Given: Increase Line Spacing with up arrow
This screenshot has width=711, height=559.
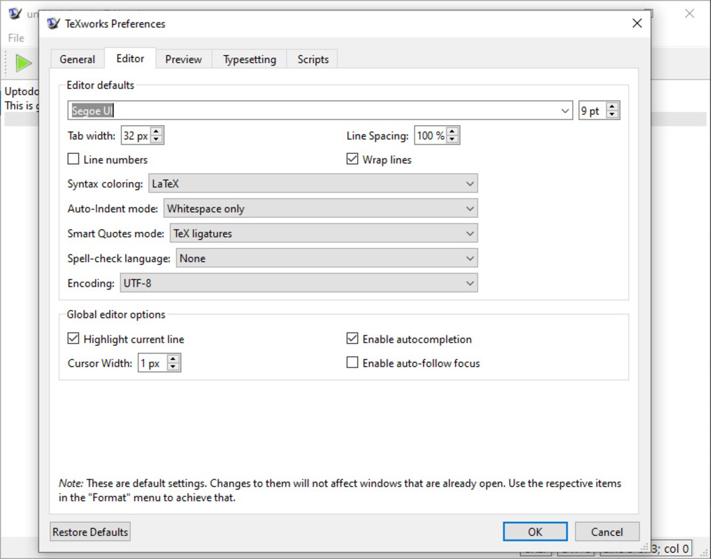Looking at the screenshot, I should (452, 131).
